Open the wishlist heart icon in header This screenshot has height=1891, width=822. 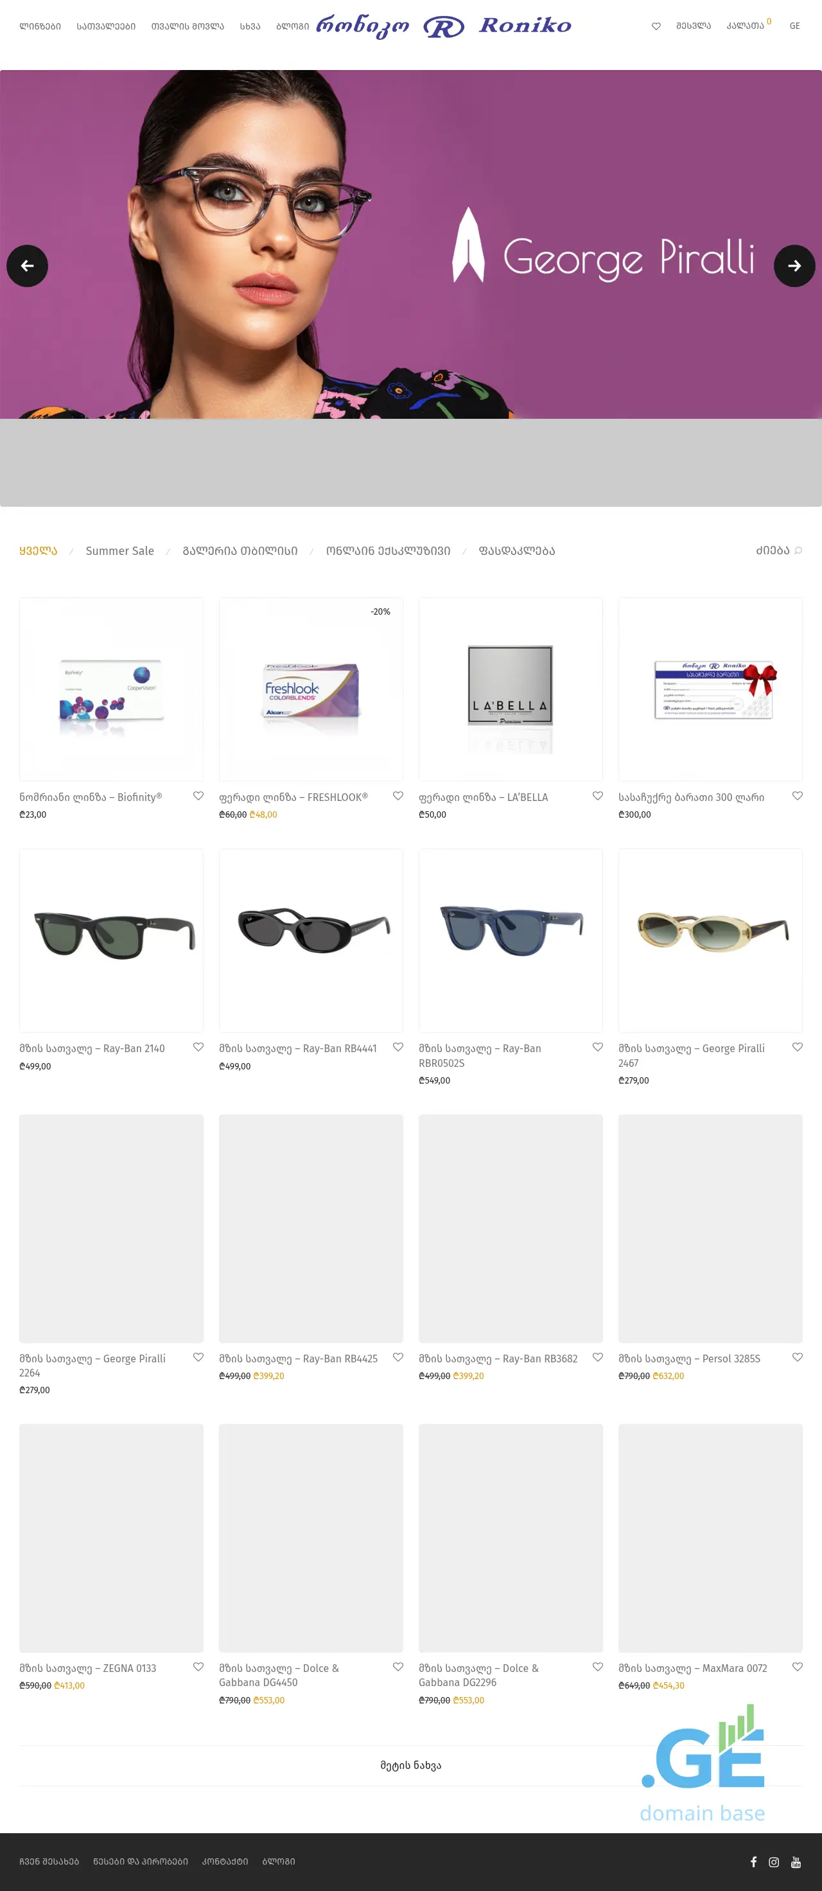point(656,26)
